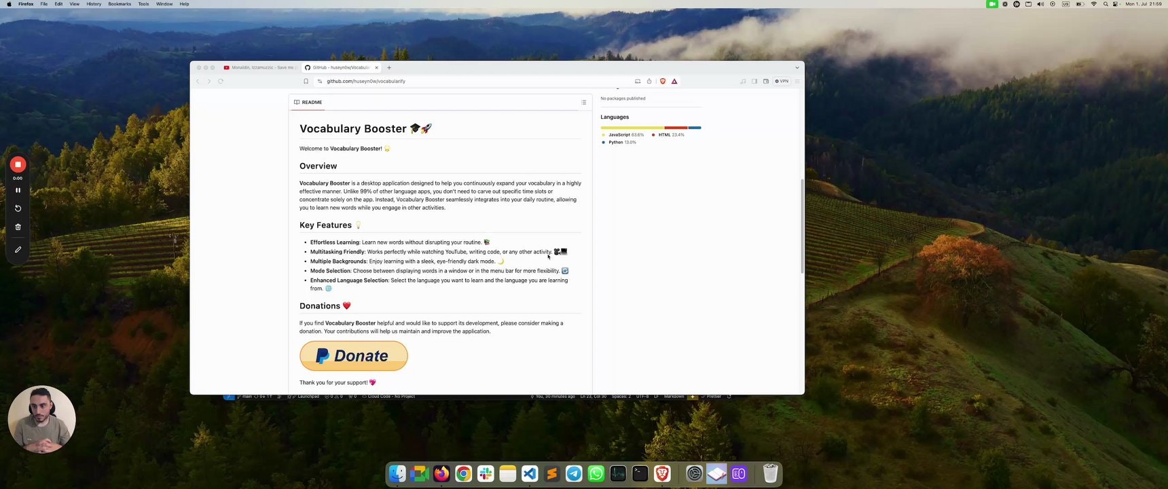This screenshot has width=1168, height=489.
Task: Bookmark this page with the bookmark icon
Action: pyautogui.click(x=306, y=81)
